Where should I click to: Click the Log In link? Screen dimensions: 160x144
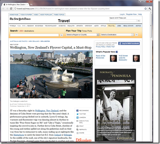click(122, 14)
